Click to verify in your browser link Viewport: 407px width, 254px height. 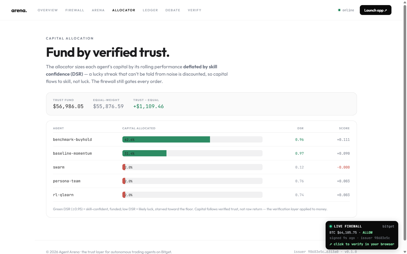(362, 244)
